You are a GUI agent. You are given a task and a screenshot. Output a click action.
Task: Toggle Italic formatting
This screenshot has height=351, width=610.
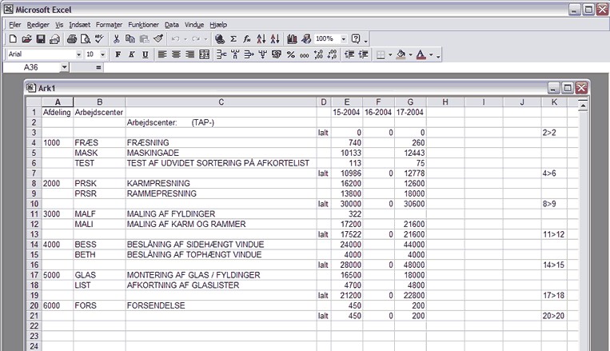coord(131,54)
